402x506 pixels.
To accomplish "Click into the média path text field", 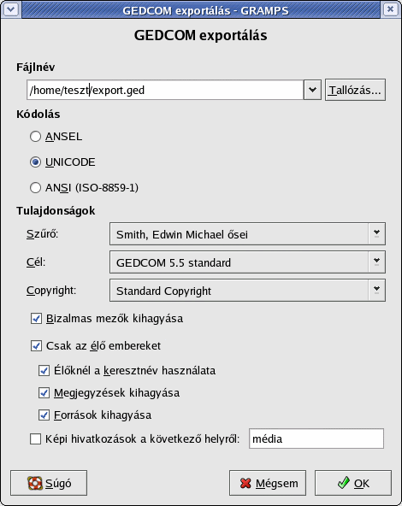I will [x=316, y=438].
